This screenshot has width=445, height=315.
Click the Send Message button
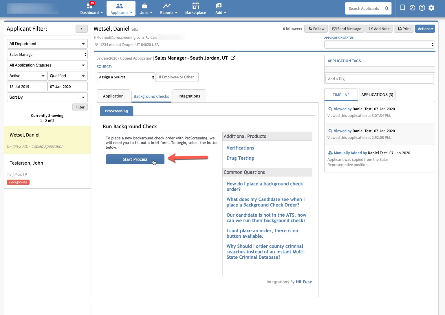coord(347,29)
